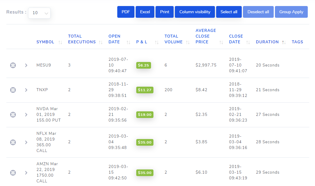Expand the TNXP trade row
This screenshot has height=186, width=315.
(26, 90)
